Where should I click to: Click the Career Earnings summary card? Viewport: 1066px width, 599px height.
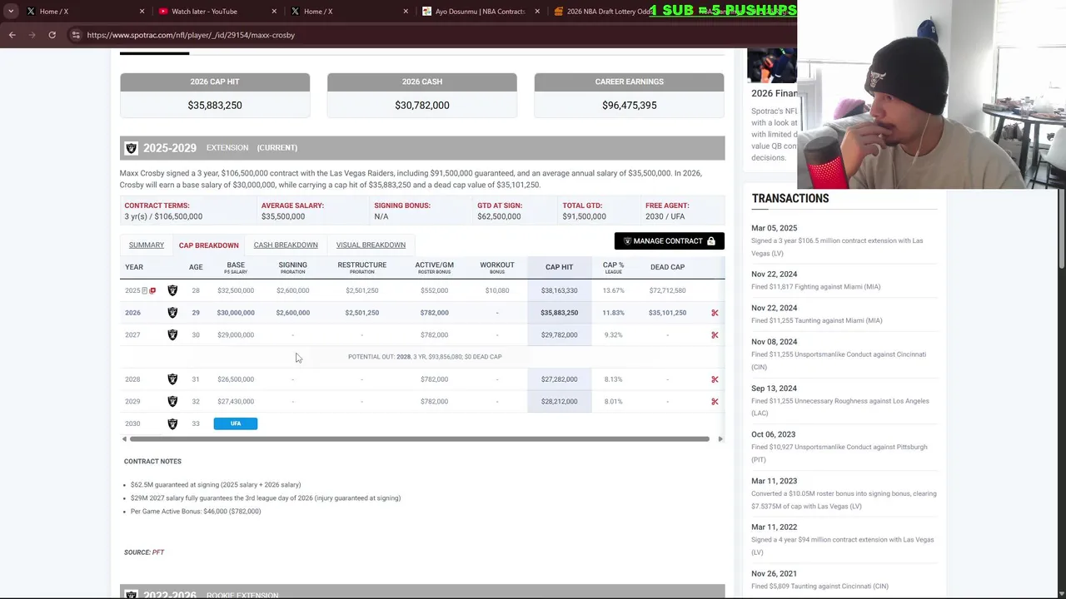629,94
